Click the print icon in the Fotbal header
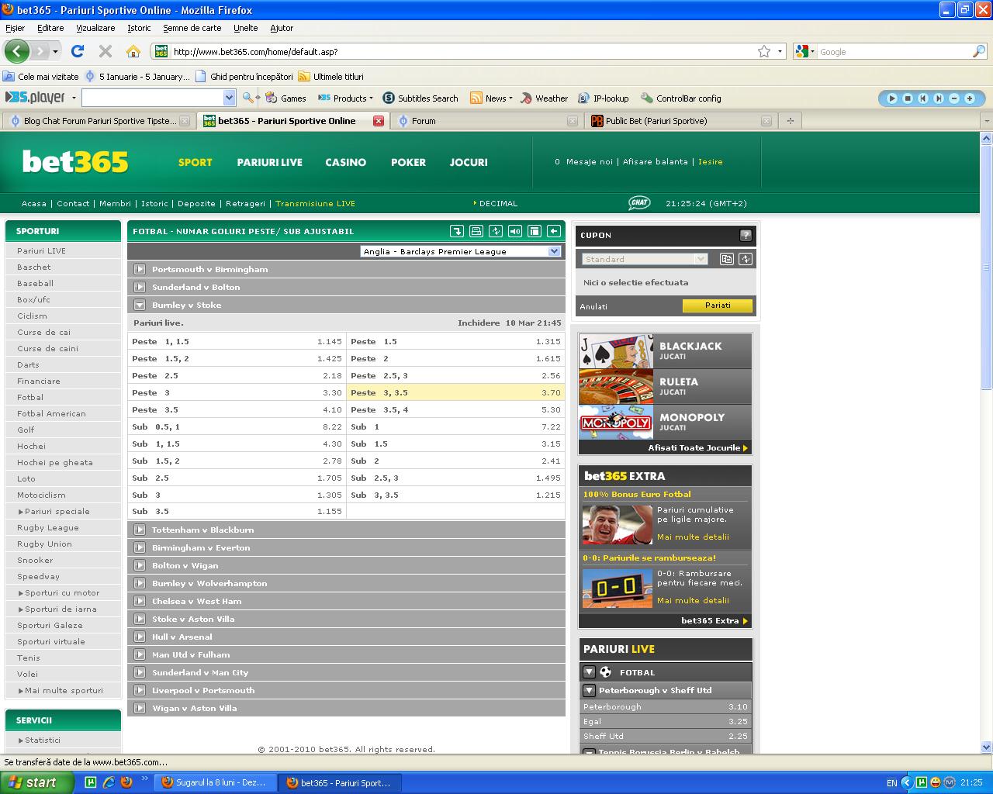993x794 pixels. coord(476,231)
